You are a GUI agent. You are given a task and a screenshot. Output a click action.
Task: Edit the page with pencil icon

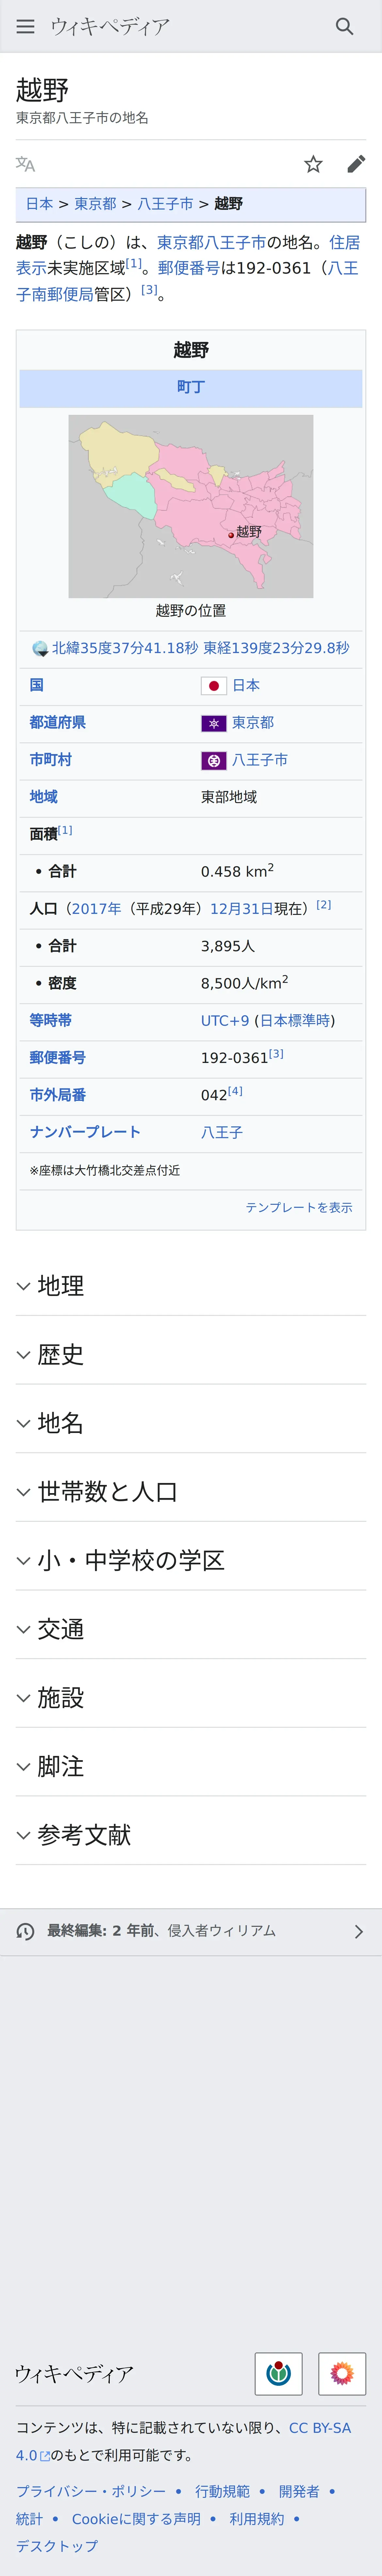pyautogui.click(x=356, y=164)
